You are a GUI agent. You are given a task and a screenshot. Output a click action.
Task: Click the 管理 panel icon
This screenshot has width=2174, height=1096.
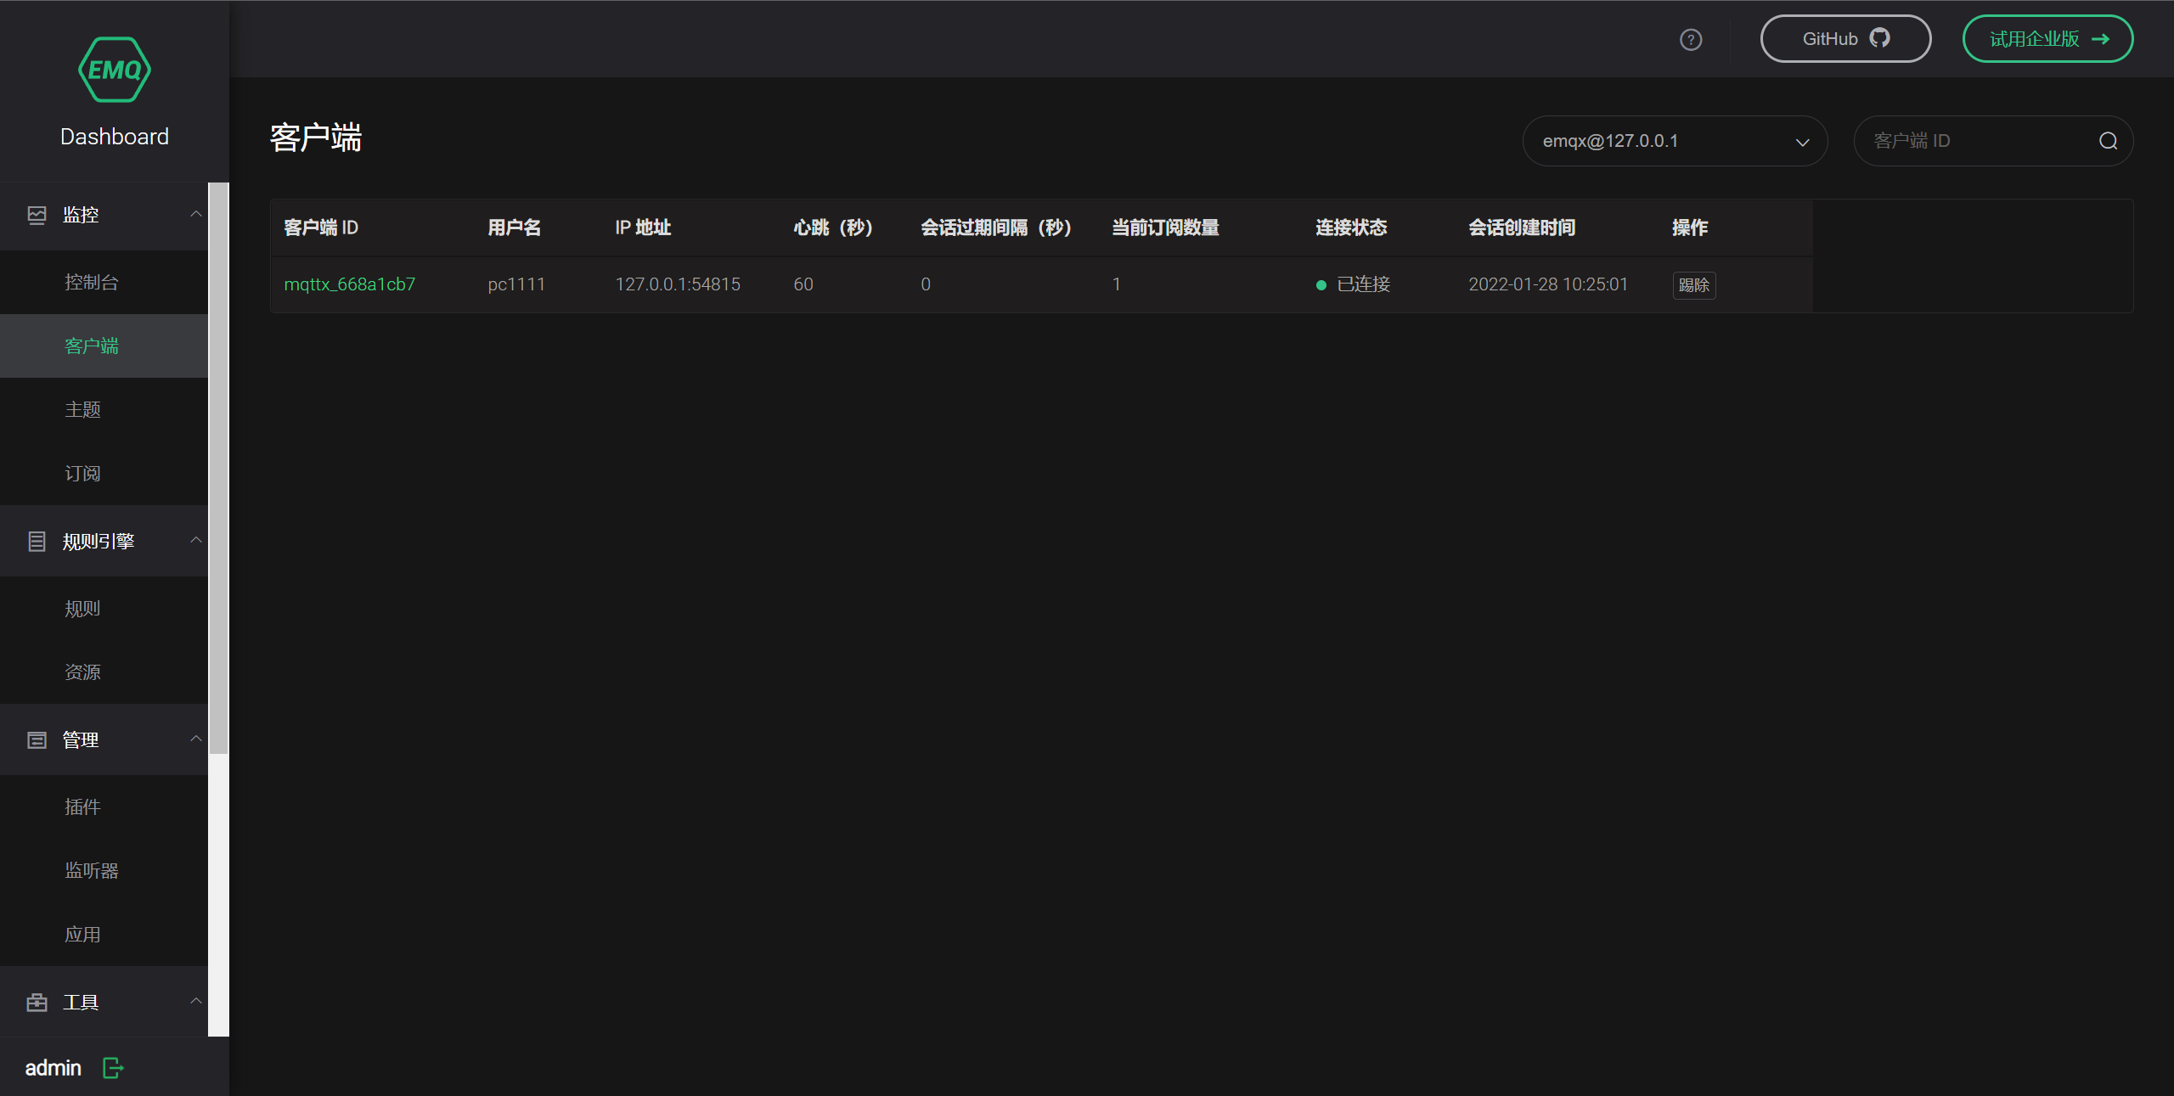point(37,740)
